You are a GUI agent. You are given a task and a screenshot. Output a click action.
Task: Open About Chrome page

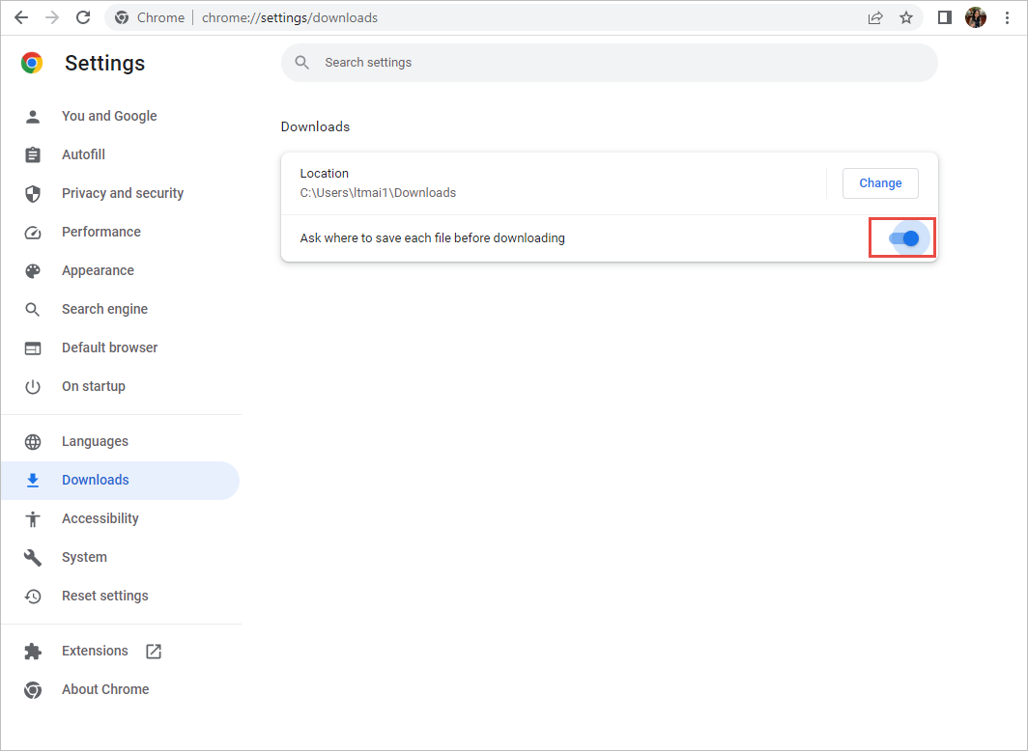pos(104,689)
